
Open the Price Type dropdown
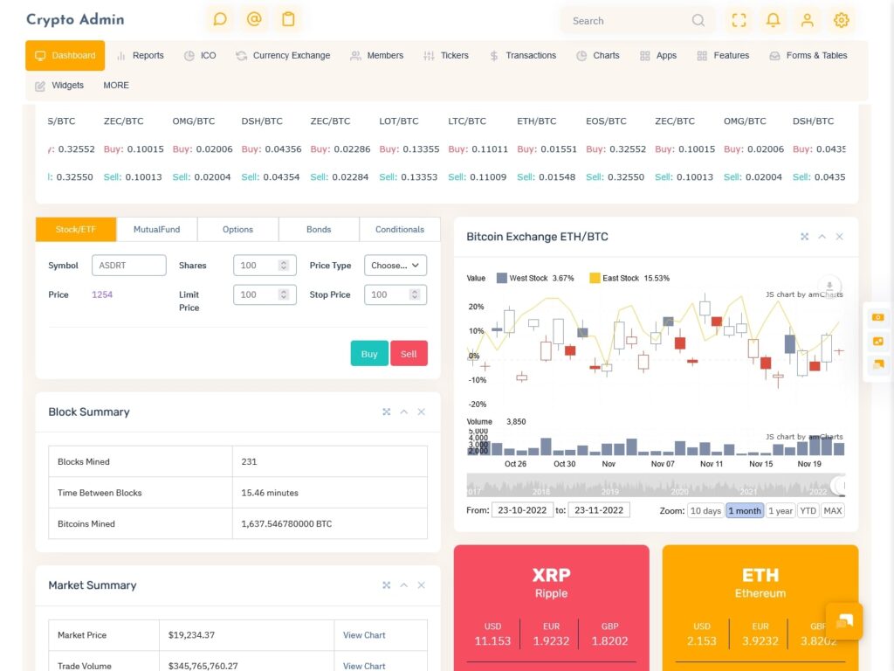click(x=395, y=266)
